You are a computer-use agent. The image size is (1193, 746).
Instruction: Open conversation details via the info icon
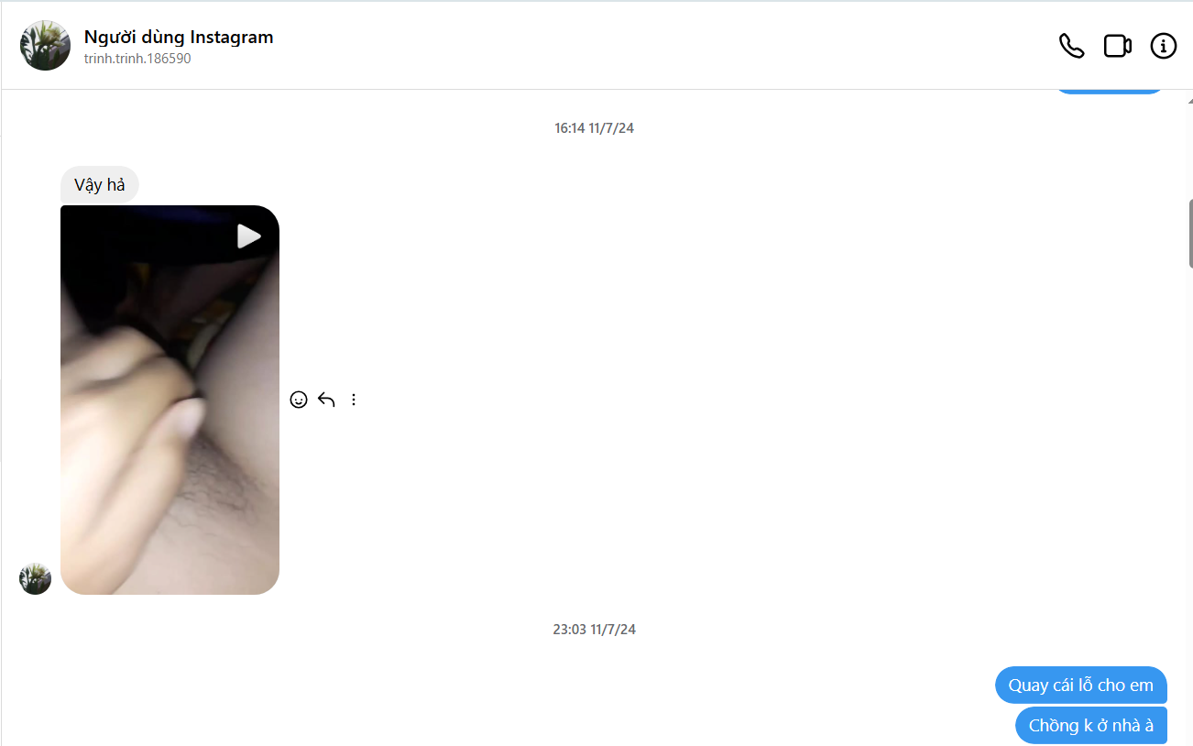tap(1163, 46)
